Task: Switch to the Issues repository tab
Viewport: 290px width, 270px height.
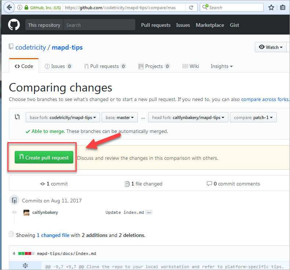Action: pyautogui.click(x=58, y=66)
